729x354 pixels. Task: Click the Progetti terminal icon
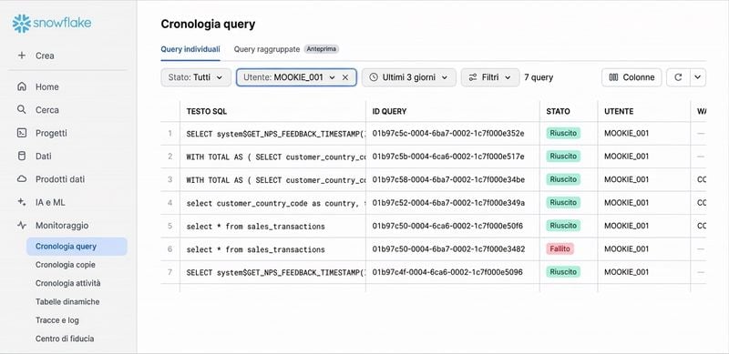pyautogui.click(x=21, y=133)
